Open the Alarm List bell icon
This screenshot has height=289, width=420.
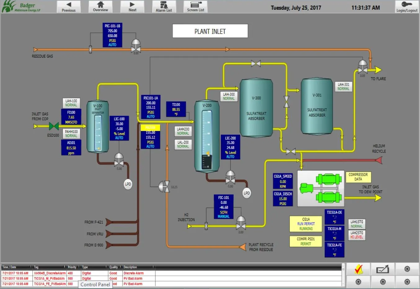coord(164,6)
